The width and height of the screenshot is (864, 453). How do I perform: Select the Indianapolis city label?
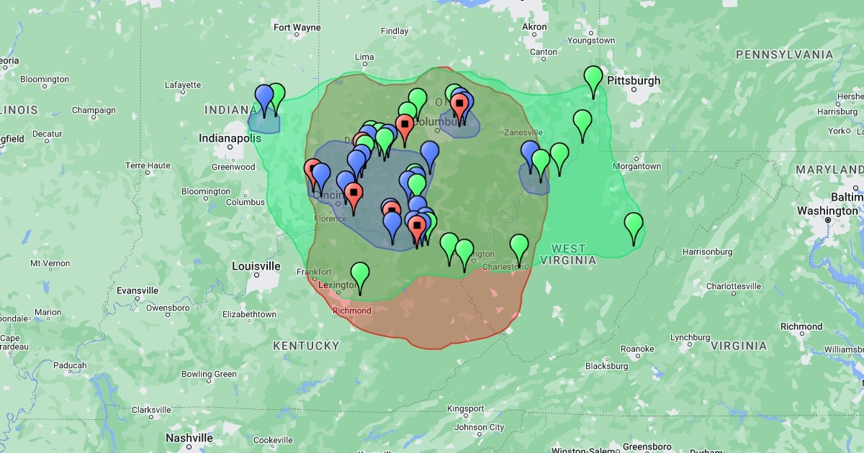tap(230, 137)
